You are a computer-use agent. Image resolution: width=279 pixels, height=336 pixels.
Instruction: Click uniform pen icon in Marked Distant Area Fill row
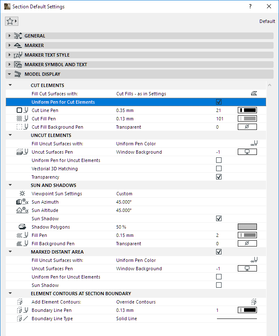[x=254, y=260]
